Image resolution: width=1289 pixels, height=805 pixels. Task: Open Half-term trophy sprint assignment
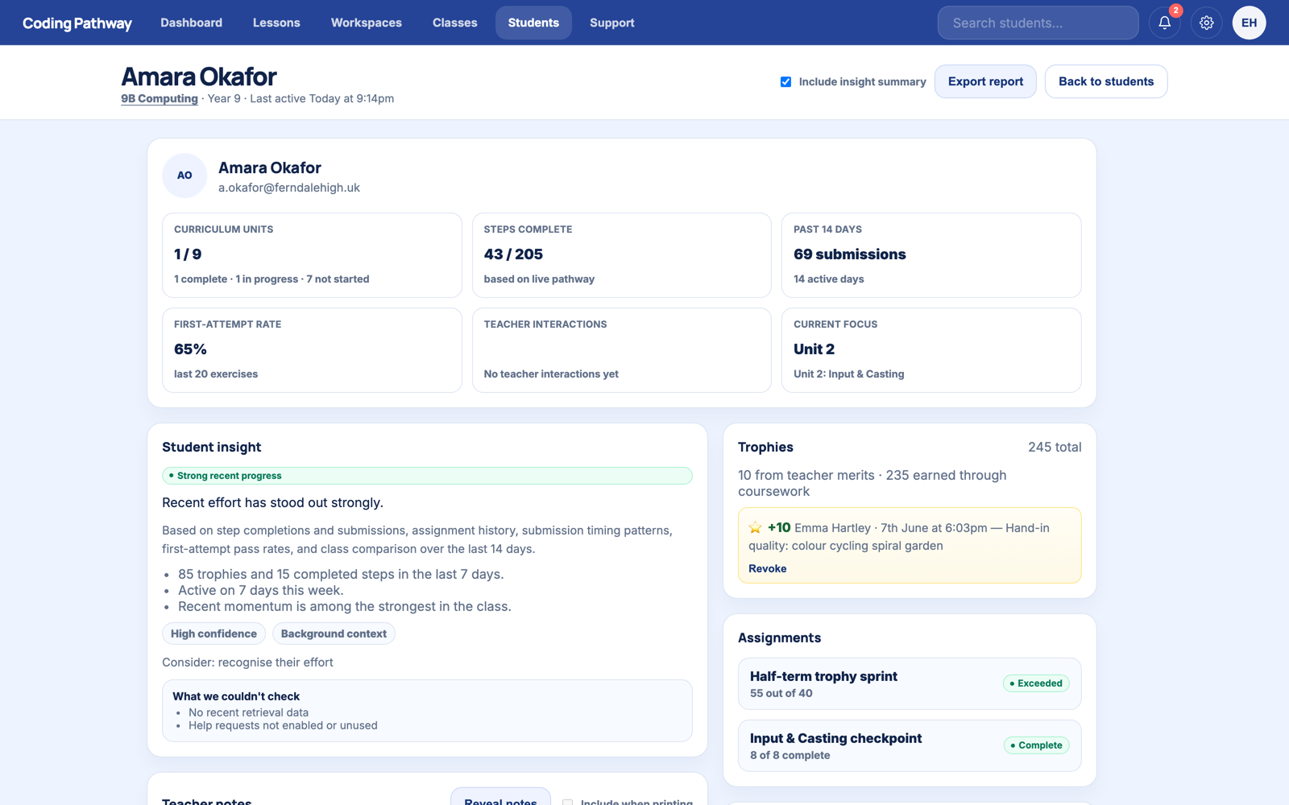(910, 684)
